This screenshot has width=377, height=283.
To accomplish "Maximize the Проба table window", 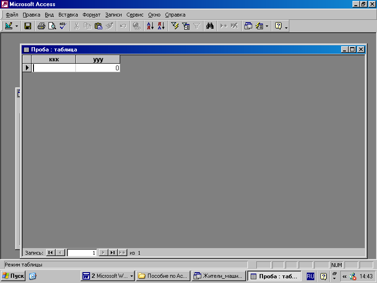I will [352, 50].
